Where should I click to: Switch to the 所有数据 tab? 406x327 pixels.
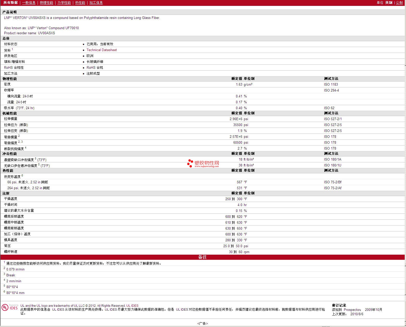(10, 3)
